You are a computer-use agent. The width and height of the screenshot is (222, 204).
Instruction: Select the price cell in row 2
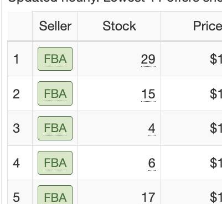point(192,93)
